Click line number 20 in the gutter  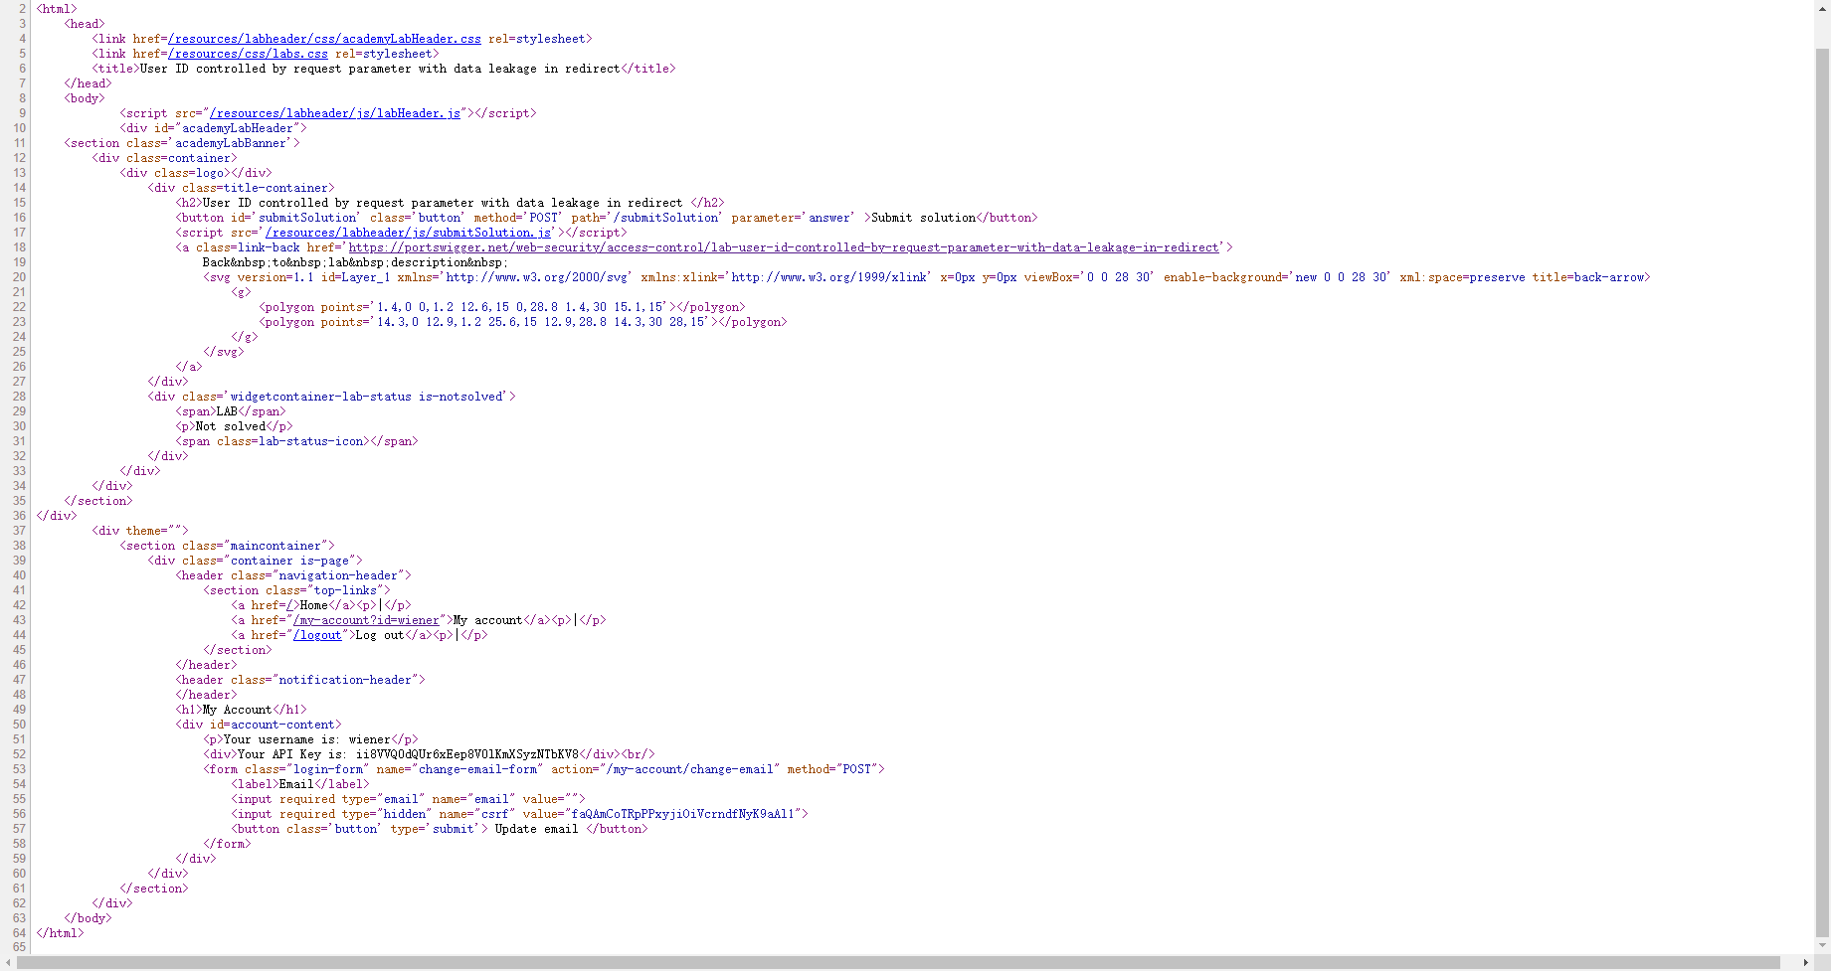(x=19, y=277)
